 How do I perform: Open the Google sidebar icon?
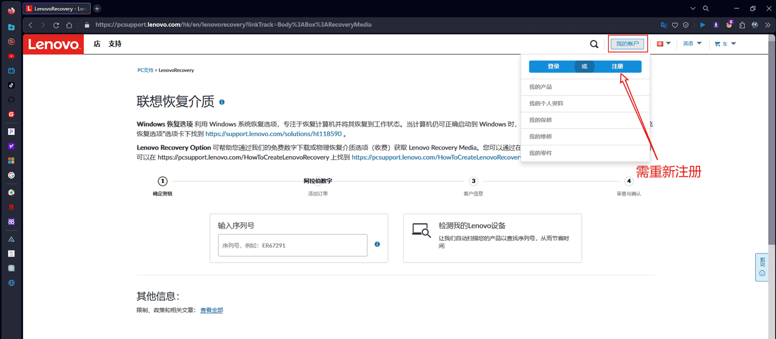pyautogui.click(x=11, y=176)
